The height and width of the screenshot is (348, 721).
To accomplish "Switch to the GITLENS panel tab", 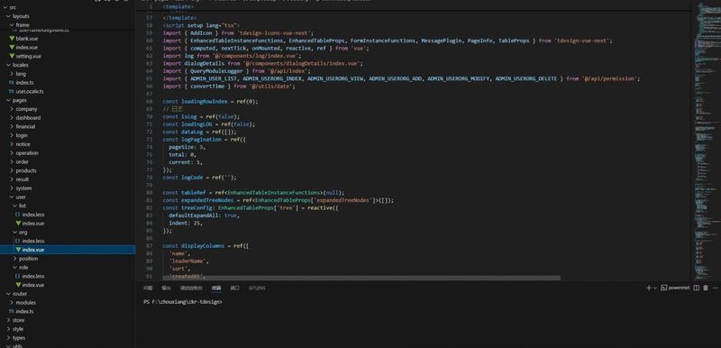I will coord(257,288).
